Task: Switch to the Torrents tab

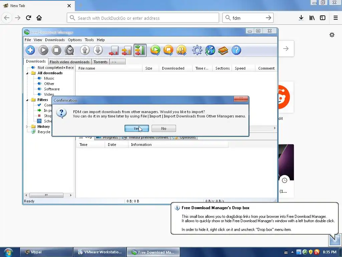Action: pos(100,62)
